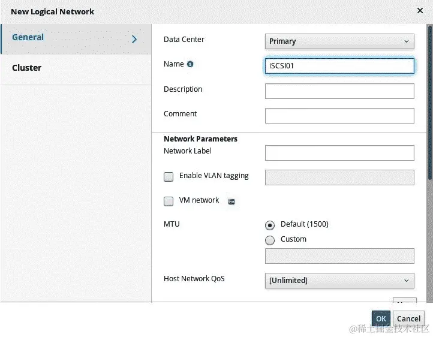Click the VM network icon
The width and height of the screenshot is (433, 337).
click(231, 201)
